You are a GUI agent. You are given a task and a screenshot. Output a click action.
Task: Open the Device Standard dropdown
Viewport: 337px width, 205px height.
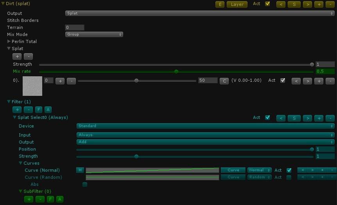pyautogui.click(x=206, y=126)
